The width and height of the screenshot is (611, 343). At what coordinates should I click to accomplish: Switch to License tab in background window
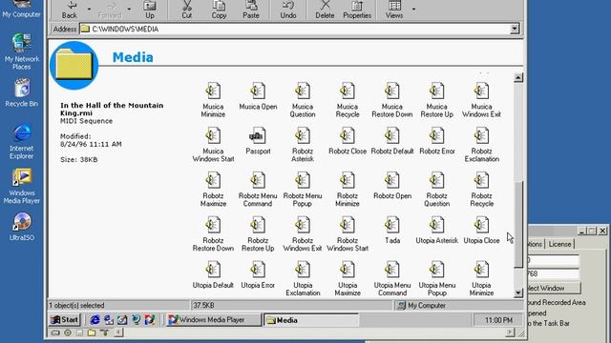click(x=559, y=244)
